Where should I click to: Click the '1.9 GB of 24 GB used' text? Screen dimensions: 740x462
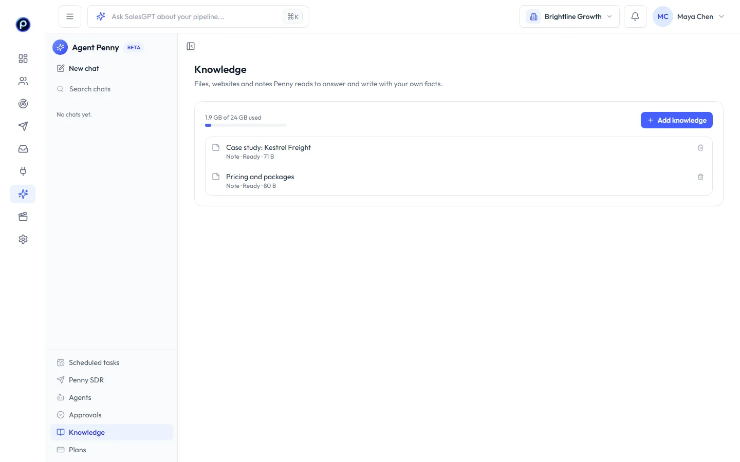233,118
